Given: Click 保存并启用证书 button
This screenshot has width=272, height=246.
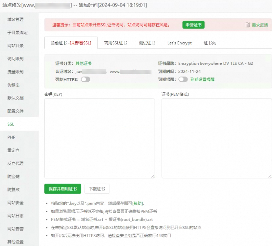Looking at the screenshot, I should 63,189.
